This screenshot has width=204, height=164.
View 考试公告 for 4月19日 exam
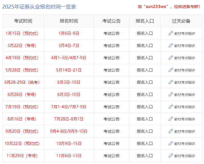tap(111, 58)
